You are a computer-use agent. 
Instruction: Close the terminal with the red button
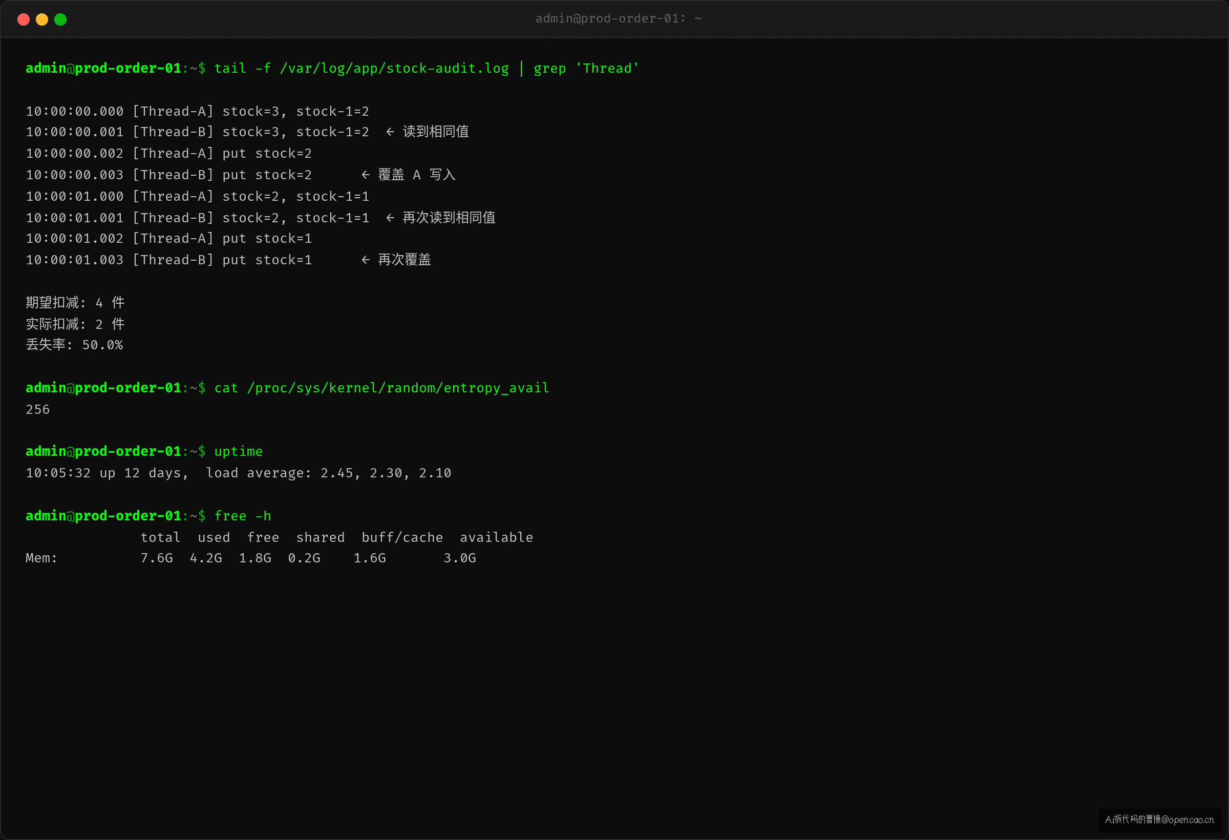pos(23,19)
